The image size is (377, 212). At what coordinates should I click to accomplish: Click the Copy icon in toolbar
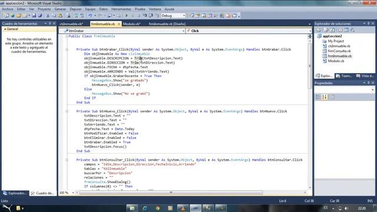pos(54,16)
